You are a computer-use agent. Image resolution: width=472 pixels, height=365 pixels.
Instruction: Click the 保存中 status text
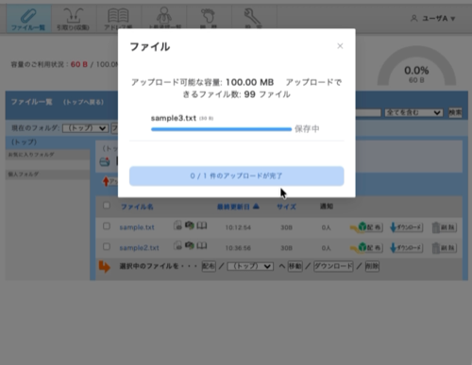click(x=307, y=129)
